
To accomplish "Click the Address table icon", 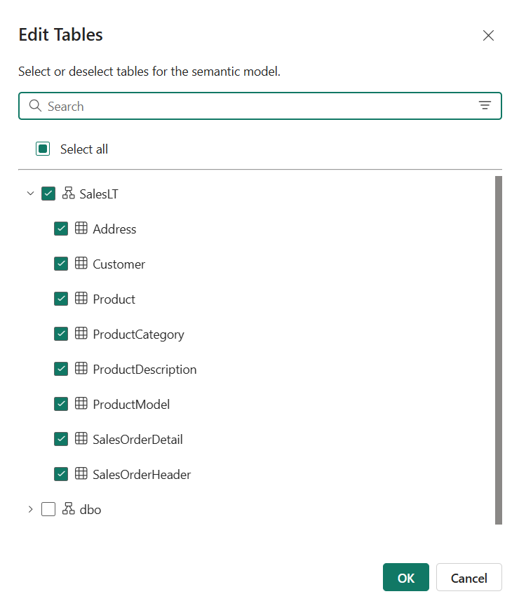I will click(81, 229).
